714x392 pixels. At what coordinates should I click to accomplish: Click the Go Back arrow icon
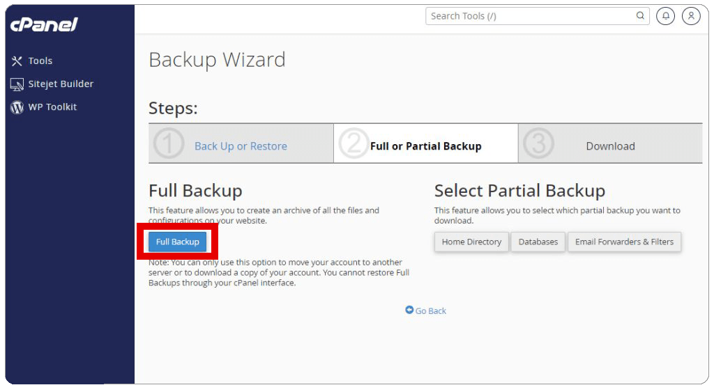pos(409,311)
